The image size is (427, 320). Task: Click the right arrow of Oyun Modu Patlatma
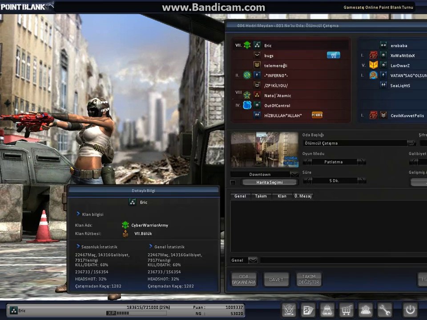(361, 162)
